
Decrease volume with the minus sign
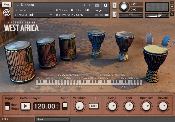(147, 16)
